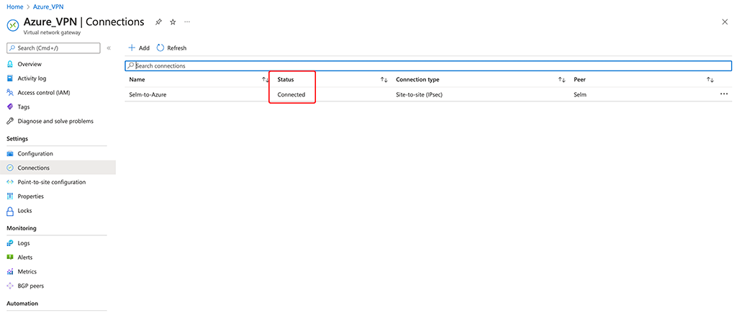This screenshot has height=313, width=737.
Task: Favorite this resource with the star icon
Action: pos(173,22)
